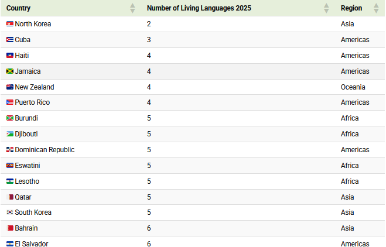Screen dimensions: 386x247
Task: Click the Eswatini flag icon
Action: tap(10, 165)
